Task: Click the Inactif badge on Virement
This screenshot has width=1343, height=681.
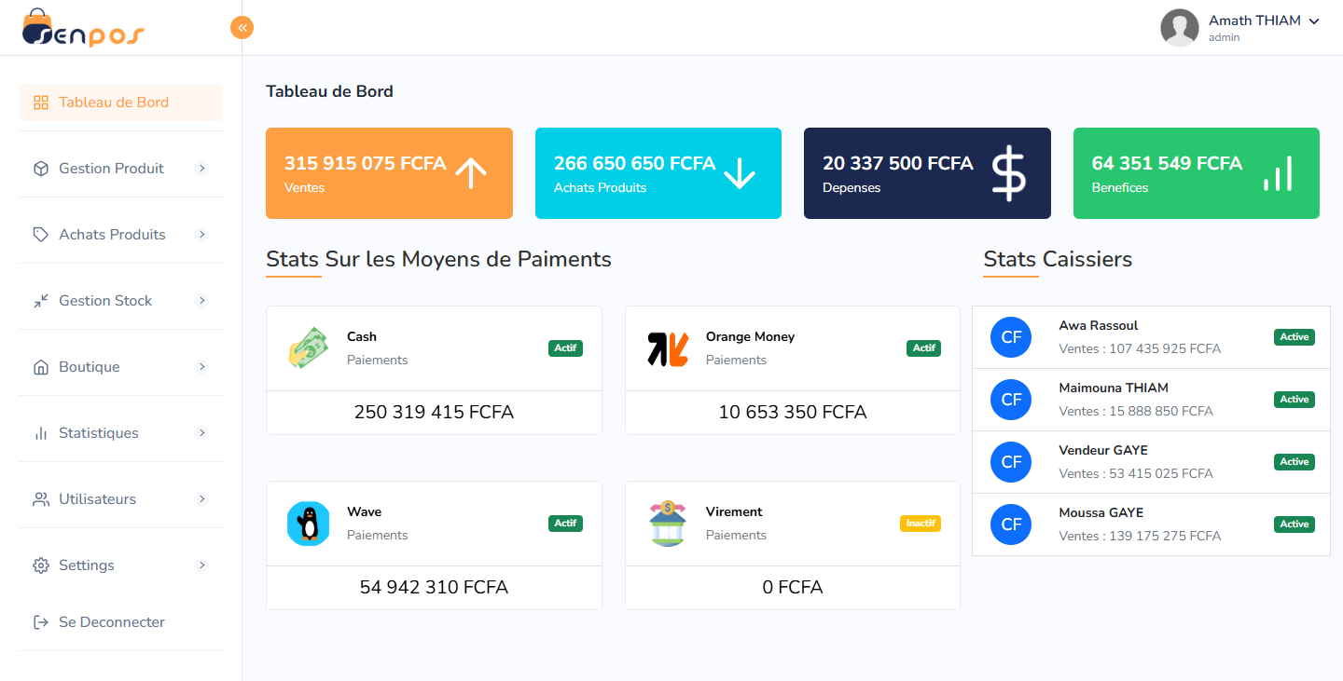Action: pyautogui.click(x=920, y=524)
